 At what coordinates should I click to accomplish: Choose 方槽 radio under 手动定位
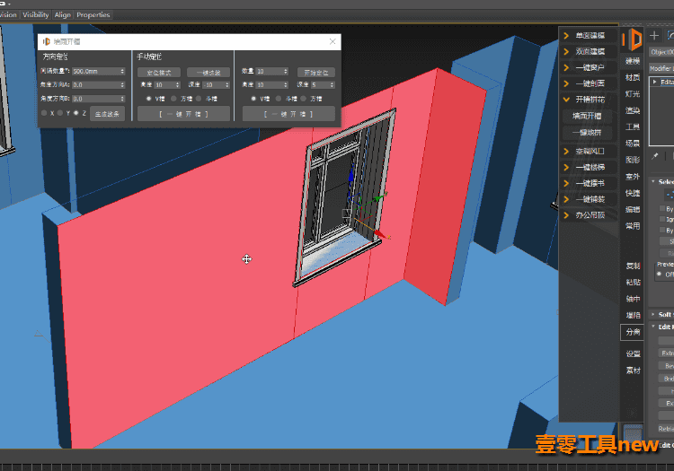[173, 99]
